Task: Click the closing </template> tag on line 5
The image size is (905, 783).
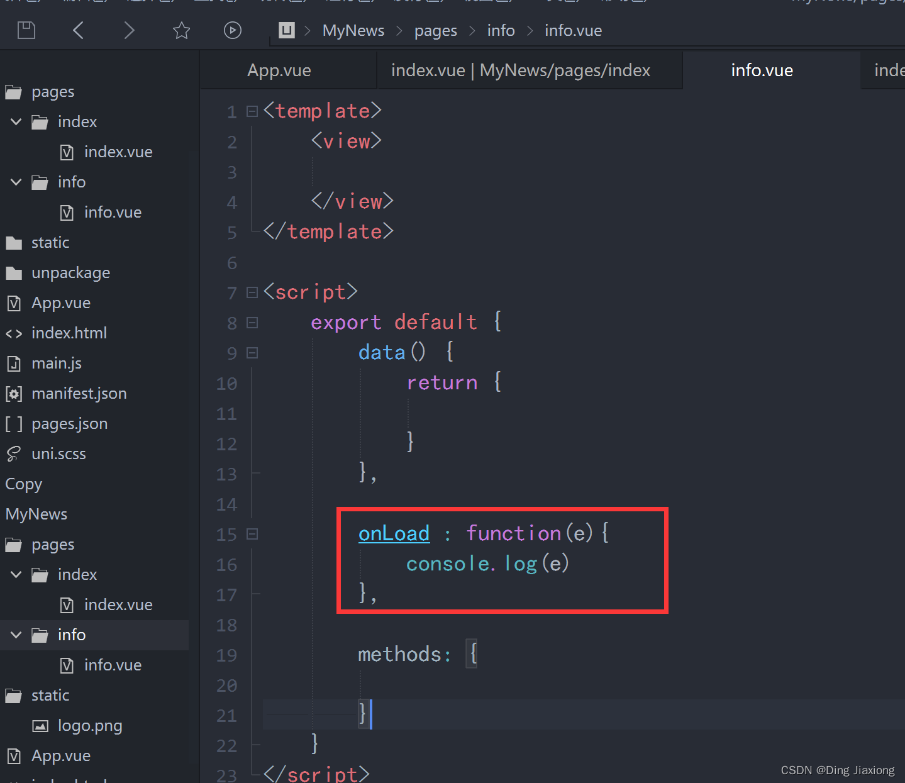Action: coord(328,231)
